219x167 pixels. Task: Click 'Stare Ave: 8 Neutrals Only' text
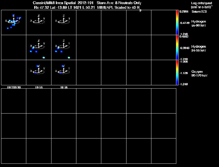coord(119,3)
